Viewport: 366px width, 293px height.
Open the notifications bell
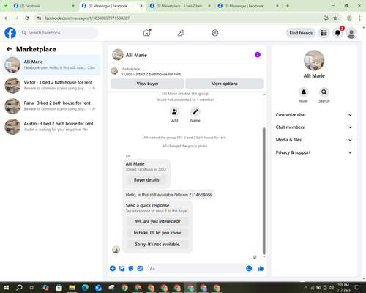tap(337, 33)
